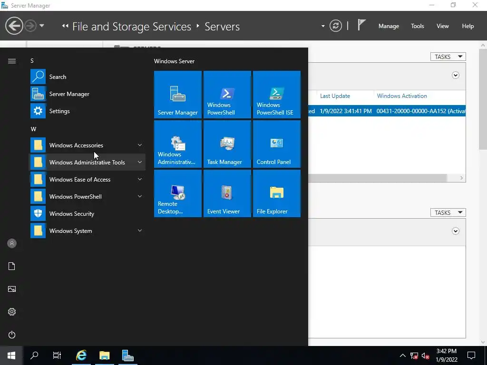The image size is (487, 365).
Task: Open Internet Explorer from taskbar
Action: point(81,355)
